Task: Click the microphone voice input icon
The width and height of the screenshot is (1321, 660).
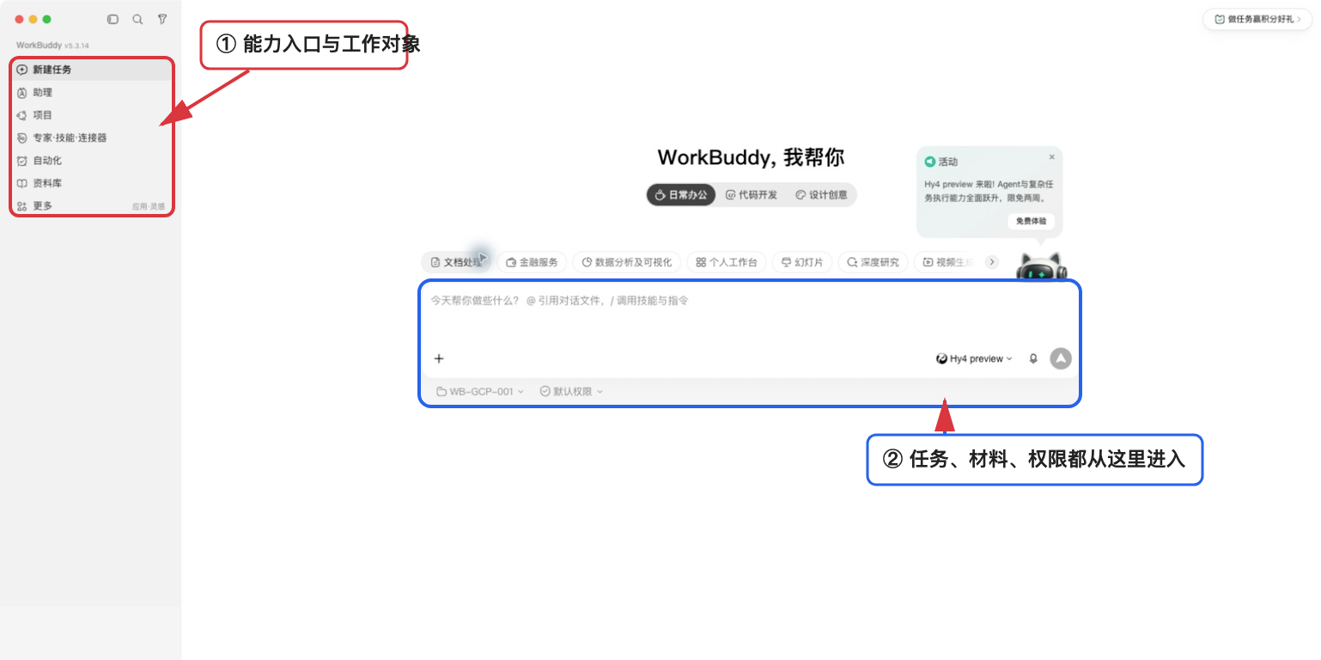Action: [x=1033, y=359]
